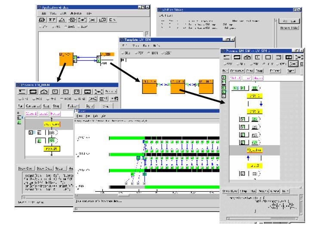Click the left-aligned lines icon in Process LM_MAIN toolbar

pyautogui.click(x=22, y=92)
